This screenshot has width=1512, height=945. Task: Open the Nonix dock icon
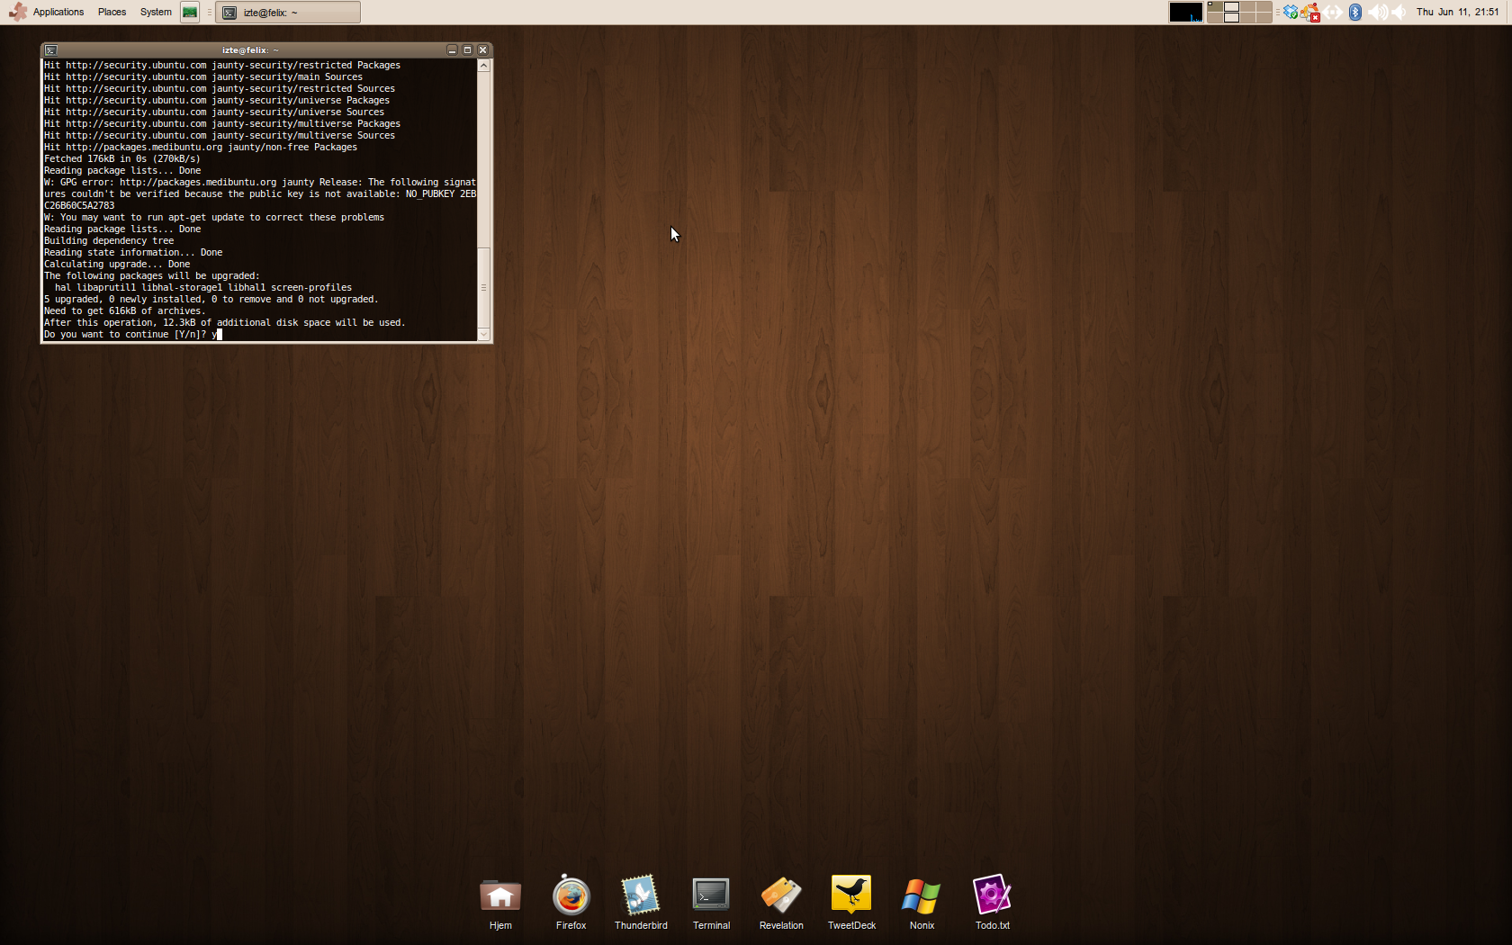click(x=922, y=903)
